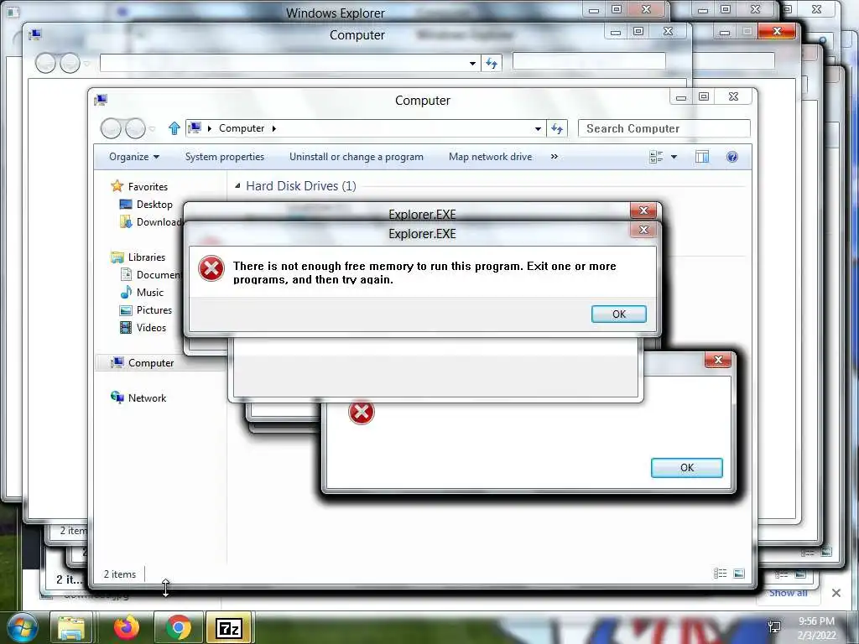Click the Start button
Screen dimensions: 859x644
click(21, 627)
